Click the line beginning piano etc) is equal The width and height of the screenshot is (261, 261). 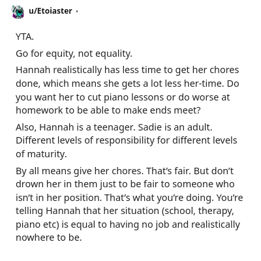tap(128, 224)
